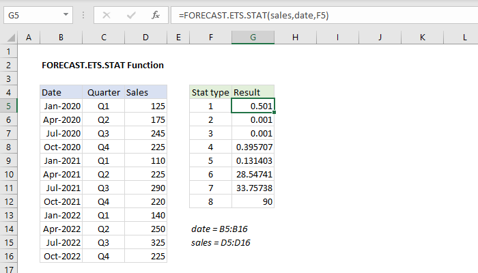The height and width of the screenshot is (273, 478).
Task: Select the cell with Oct-2022
Action: (61, 256)
